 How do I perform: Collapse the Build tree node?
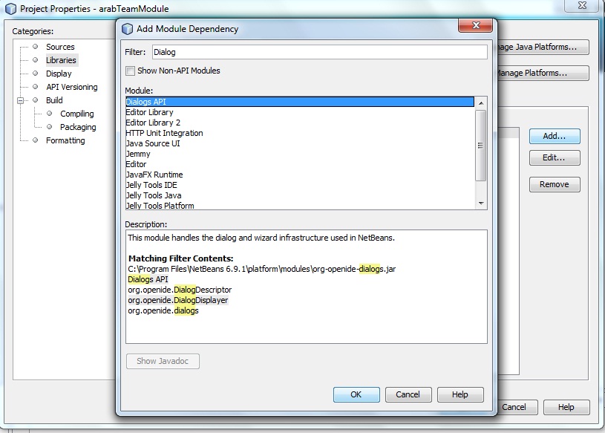(x=21, y=100)
